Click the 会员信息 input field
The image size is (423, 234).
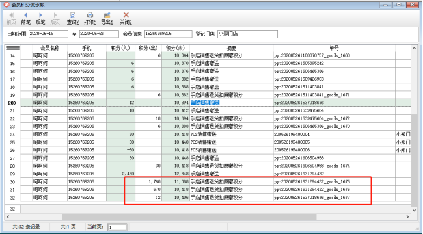[x=169, y=34]
